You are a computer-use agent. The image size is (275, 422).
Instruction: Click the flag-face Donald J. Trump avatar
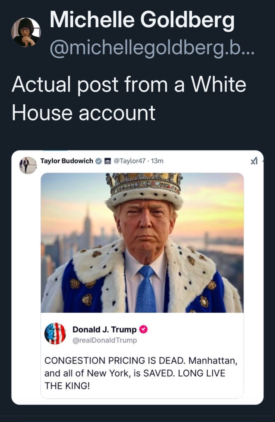coord(55,333)
